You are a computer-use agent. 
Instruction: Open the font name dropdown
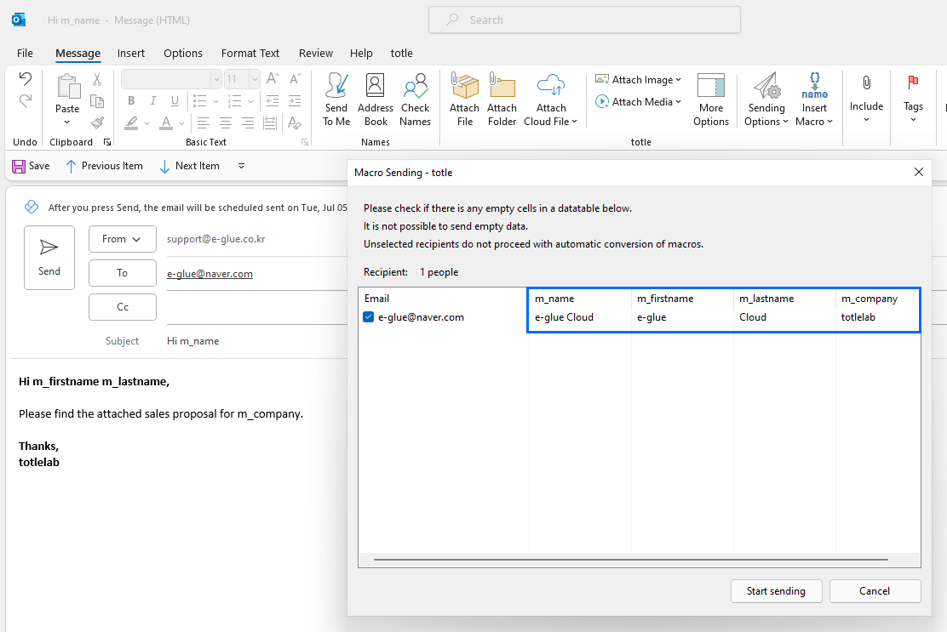[x=215, y=79]
